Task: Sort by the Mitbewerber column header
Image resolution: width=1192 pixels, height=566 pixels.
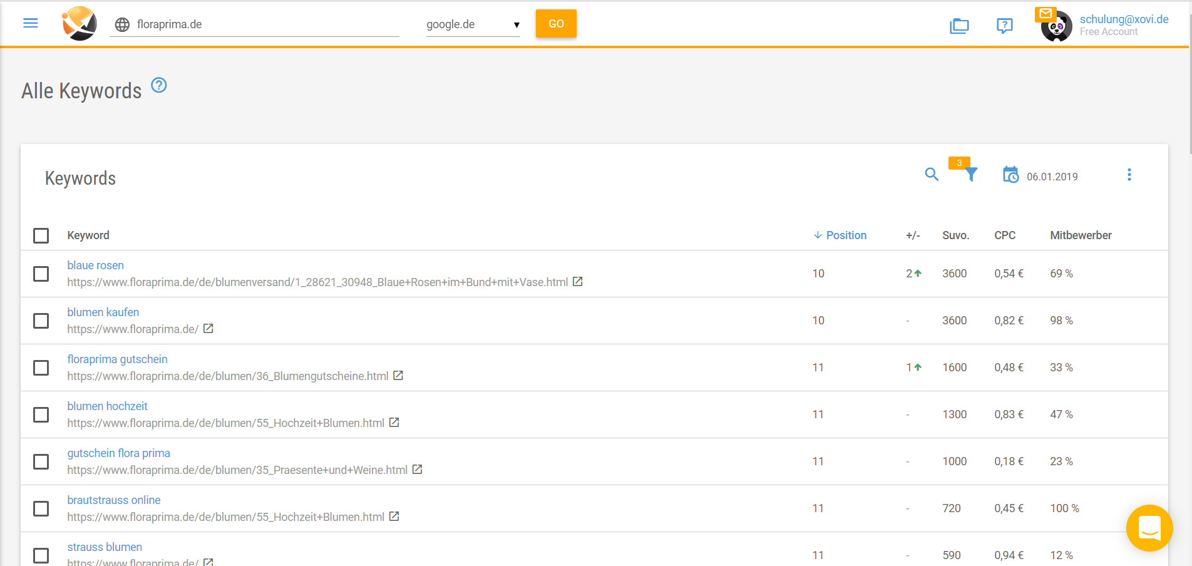Action: [x=1081, y=235]
